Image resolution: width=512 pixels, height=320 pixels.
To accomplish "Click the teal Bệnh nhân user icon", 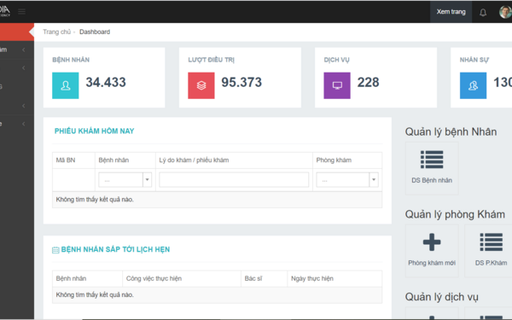I will pos(66,85).
